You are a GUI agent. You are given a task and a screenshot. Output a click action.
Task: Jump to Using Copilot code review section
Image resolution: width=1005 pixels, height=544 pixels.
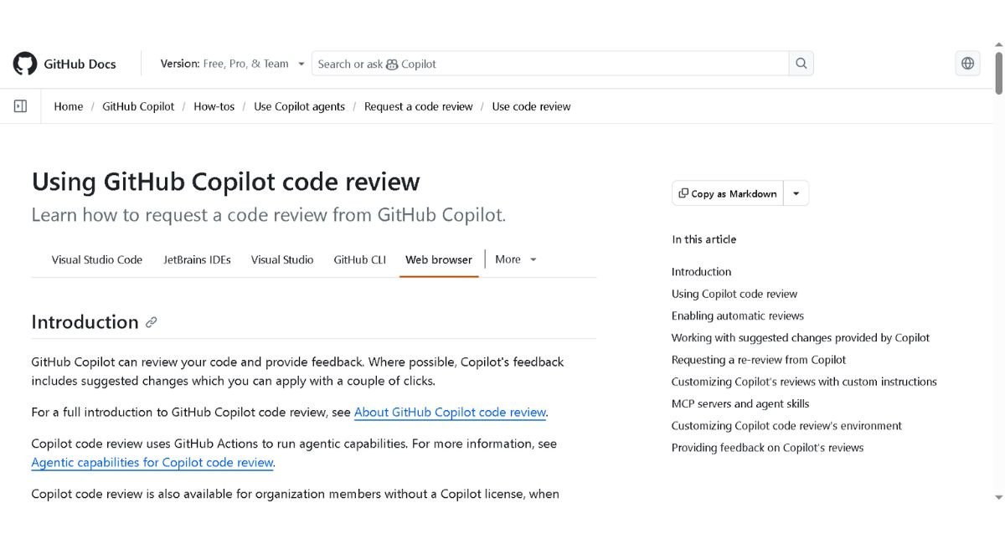734,294
